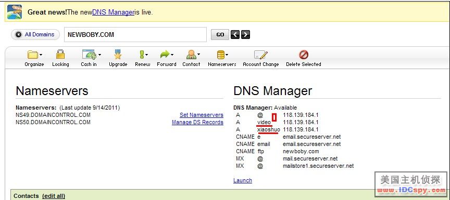Click the Forward green arrow icon
The image size is (450, 200).
tap(165, 54)
